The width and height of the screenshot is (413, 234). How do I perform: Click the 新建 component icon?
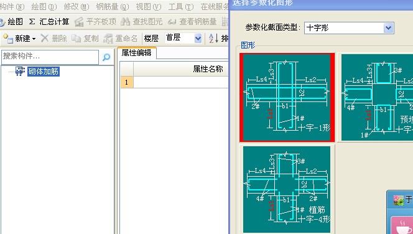click(8, 39)
